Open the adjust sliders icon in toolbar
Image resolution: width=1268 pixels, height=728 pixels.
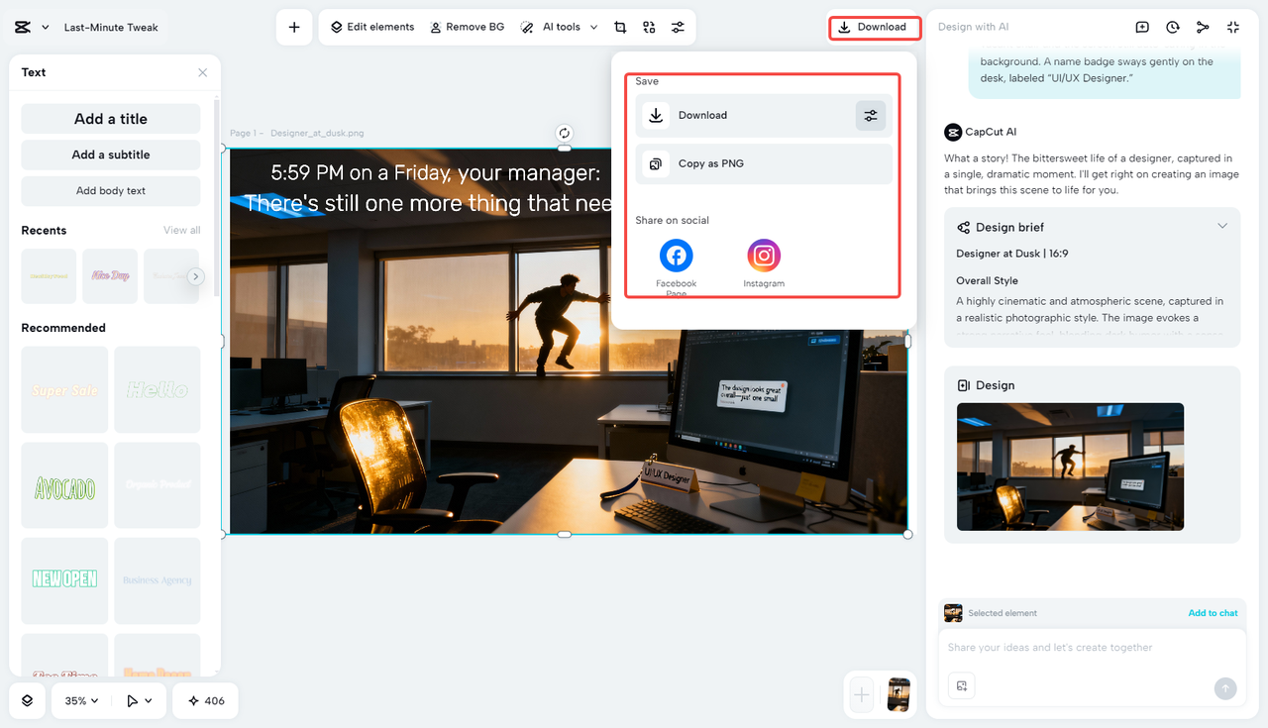coord(678,27)
